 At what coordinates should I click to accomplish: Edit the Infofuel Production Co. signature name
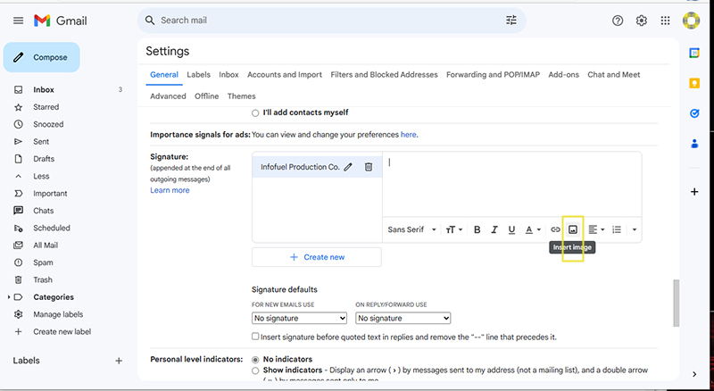[348, 167]
